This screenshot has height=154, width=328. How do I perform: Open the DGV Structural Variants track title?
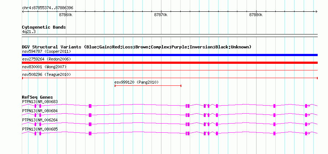(x=136, y=47)
